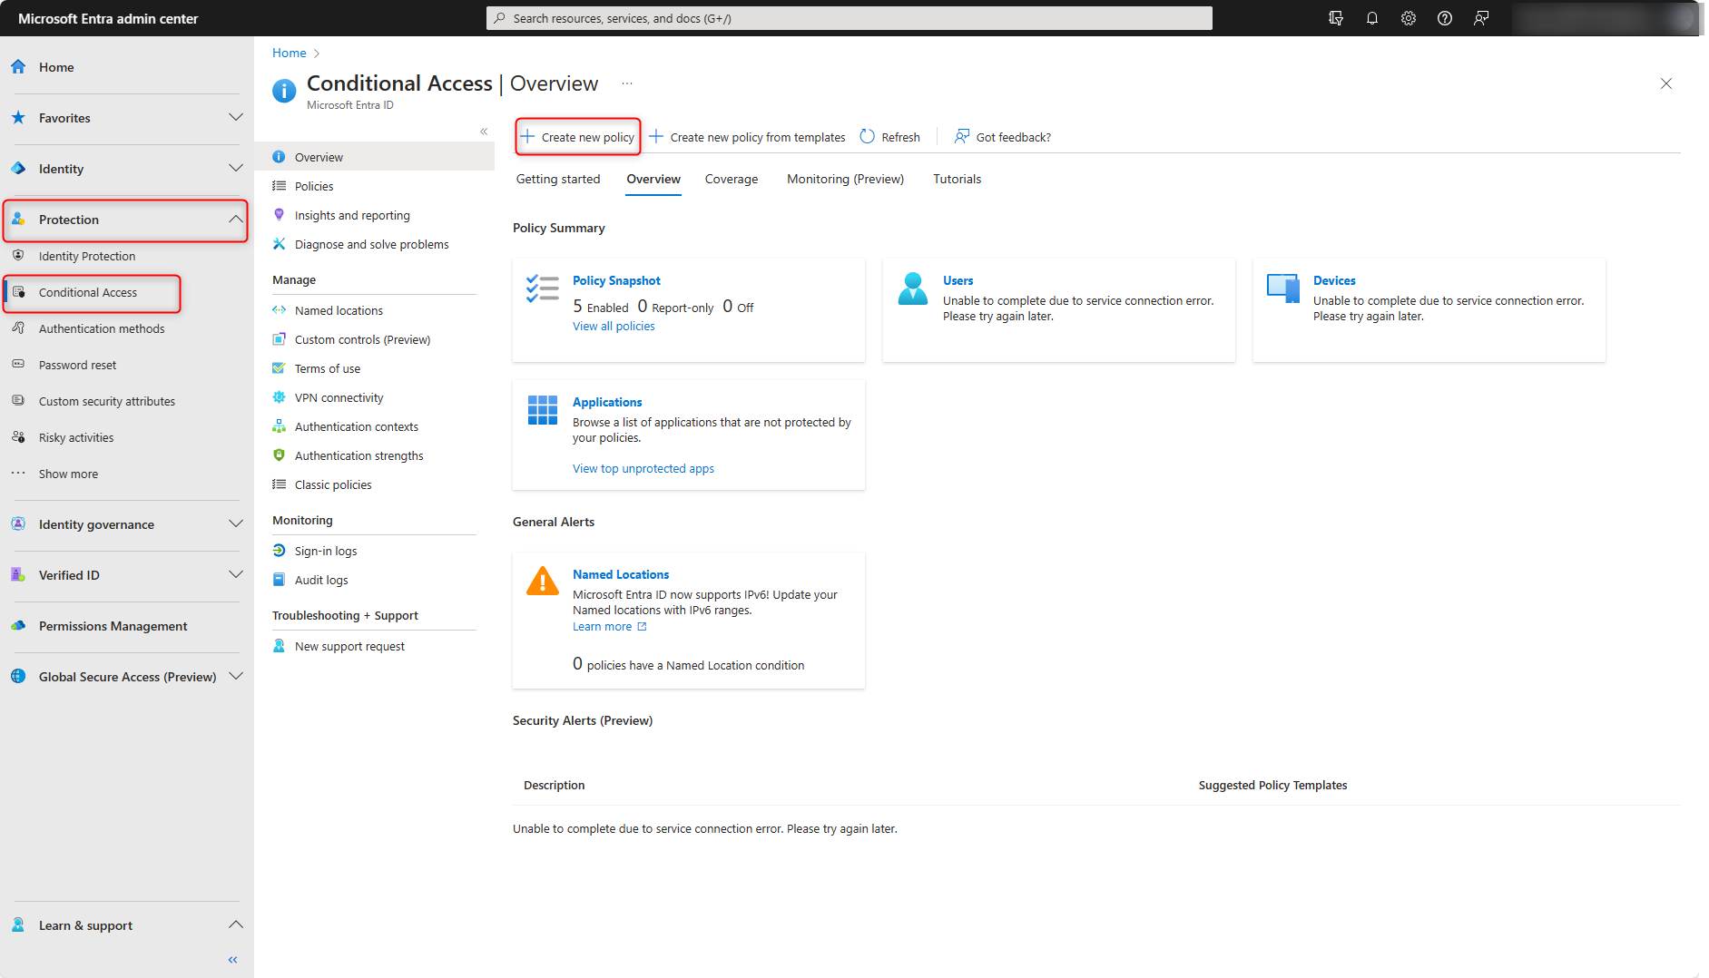Collapse the Conditional Access navigation pane
Viewport: 1709px width, 978px height.
coord(484,131)
